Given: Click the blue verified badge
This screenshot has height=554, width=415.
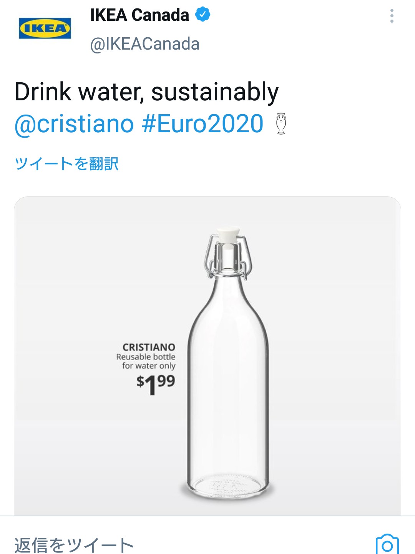Looking at the screenshot, I should [203, 15].
